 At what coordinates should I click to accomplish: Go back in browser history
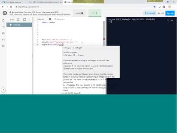[x=3, y=7]
